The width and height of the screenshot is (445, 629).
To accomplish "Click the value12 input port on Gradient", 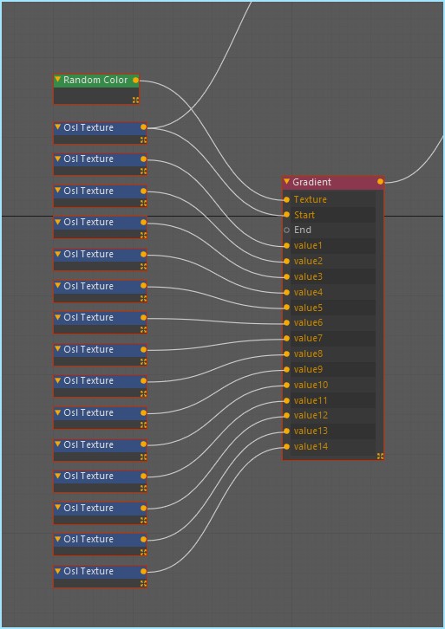I will tap(286, 416).
